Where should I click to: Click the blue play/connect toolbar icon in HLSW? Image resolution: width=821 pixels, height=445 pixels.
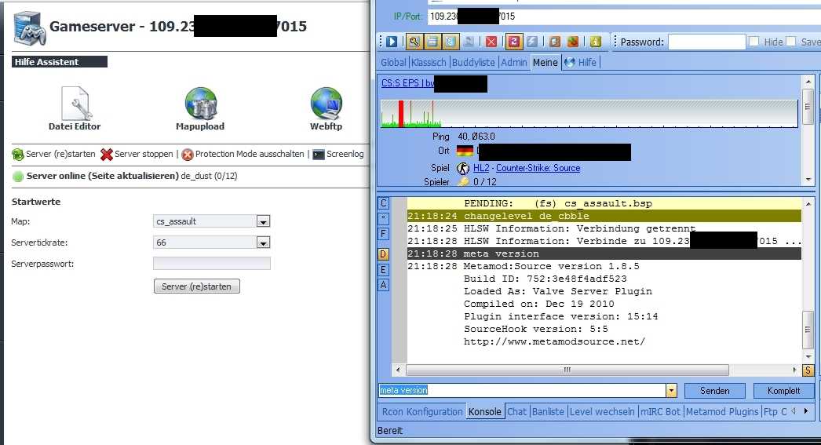coord(392,42)
